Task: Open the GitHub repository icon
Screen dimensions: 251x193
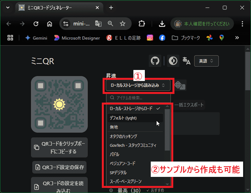Action: [x=155, y=61]
